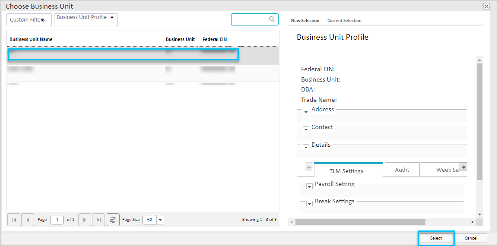Click scroll-down arrow in profile panel
498x246 pixels.
479,214
